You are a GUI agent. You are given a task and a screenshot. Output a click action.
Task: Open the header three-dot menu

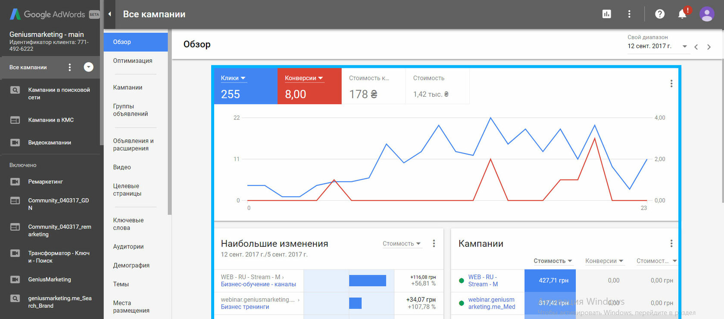[629, 14]
